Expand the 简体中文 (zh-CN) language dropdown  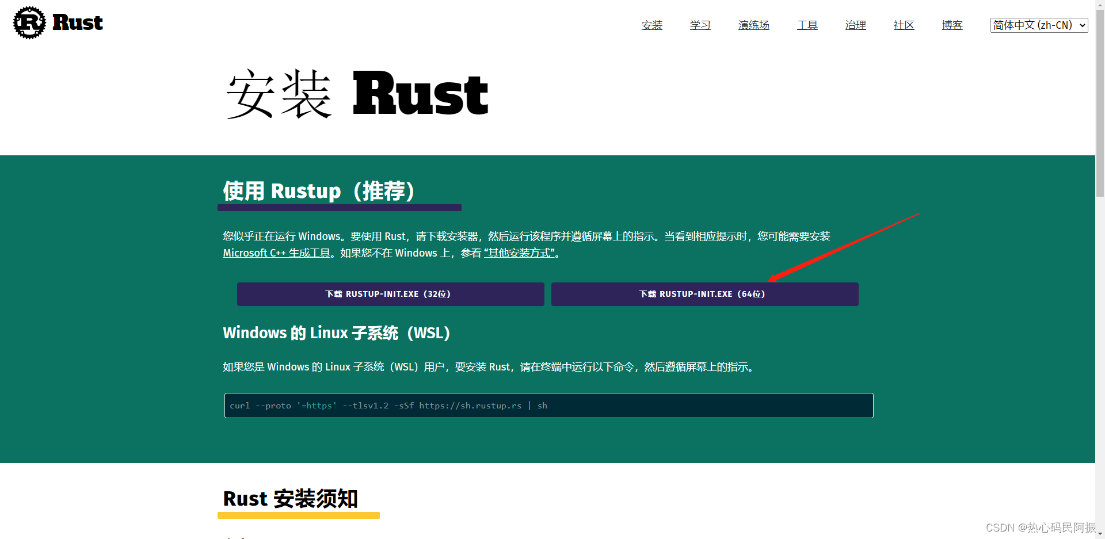1039,25
